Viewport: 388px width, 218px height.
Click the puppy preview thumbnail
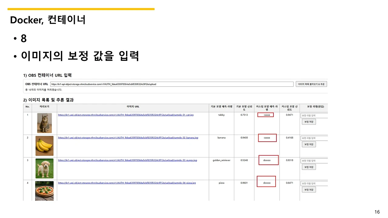click(x=44, y=169)
